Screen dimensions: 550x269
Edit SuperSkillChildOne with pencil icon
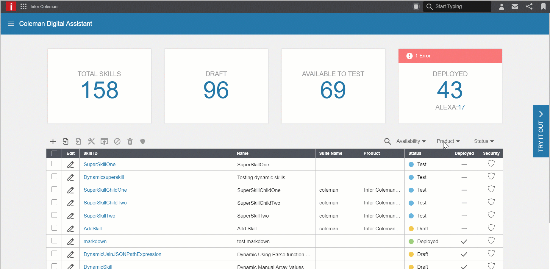click(71, 190)
